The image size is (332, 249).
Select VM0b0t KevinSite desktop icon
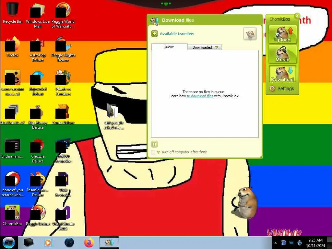click(x=63, y=150)
